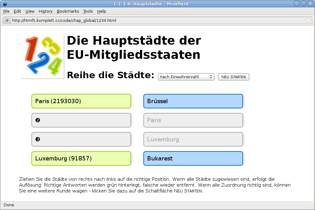Click the site identity icon in URL bar

pos(7,20)
